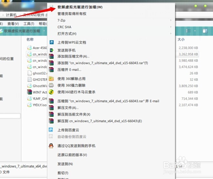Click size value 3,980,488 KB
This screenshot has height=179, width=213.
[188, 61]
